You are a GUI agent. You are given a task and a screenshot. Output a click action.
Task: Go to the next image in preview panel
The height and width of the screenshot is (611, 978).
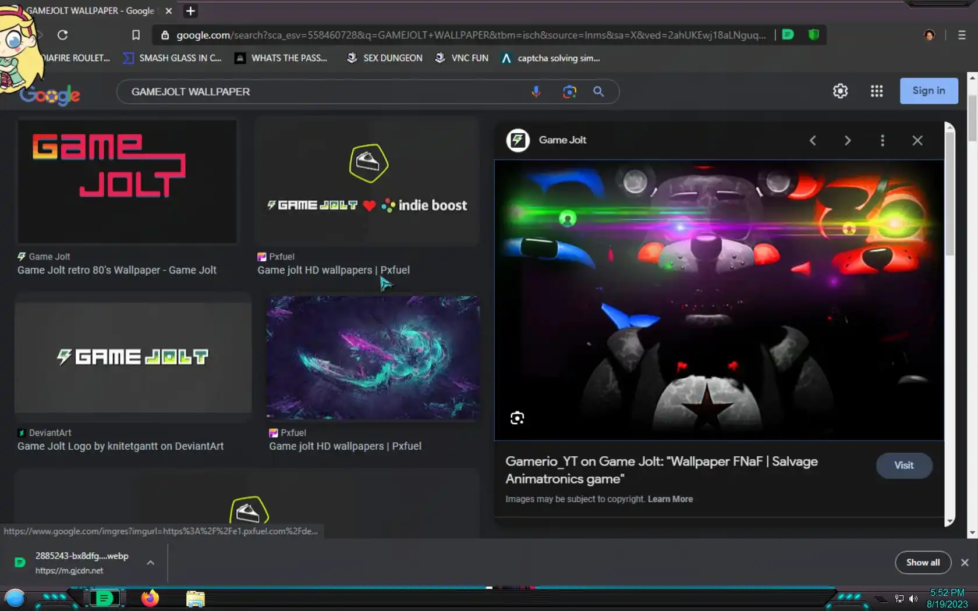[x=848, y=140]
